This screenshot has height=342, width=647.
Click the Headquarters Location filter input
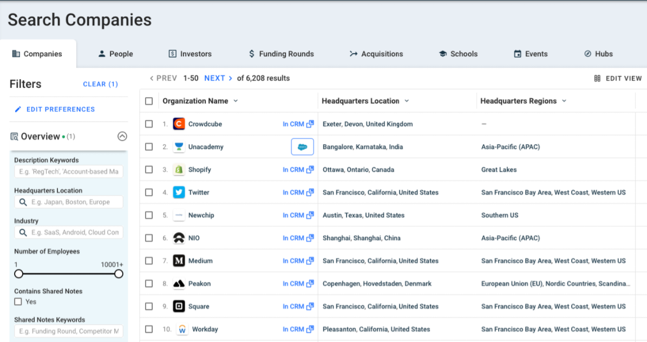point(69,202)
